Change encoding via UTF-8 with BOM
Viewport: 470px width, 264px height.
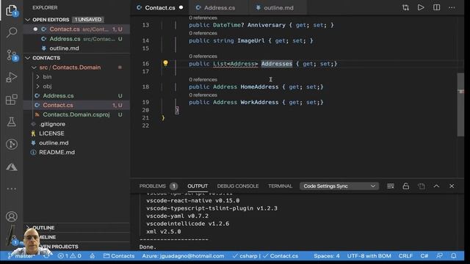coord(369,256)
